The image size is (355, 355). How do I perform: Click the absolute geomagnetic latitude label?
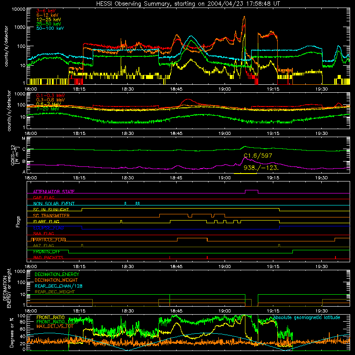click(307, 317)
